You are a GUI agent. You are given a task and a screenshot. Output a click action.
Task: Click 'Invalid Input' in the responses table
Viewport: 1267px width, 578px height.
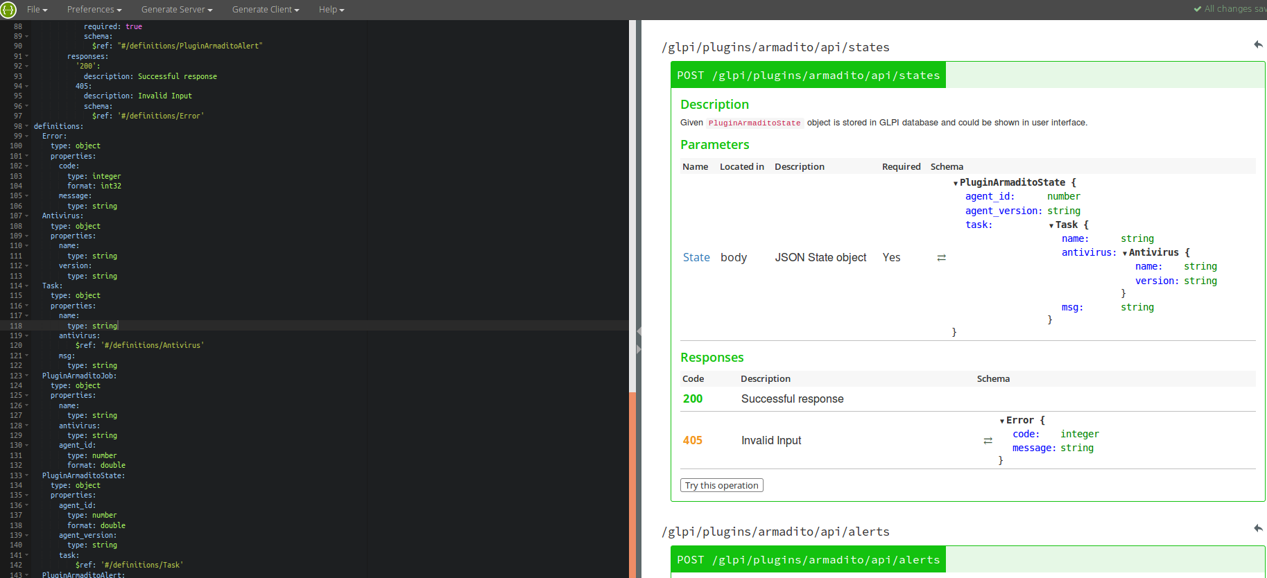pos(771,441)
